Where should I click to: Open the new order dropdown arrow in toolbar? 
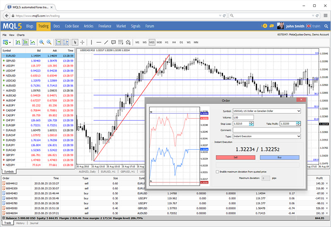(10, 42)
